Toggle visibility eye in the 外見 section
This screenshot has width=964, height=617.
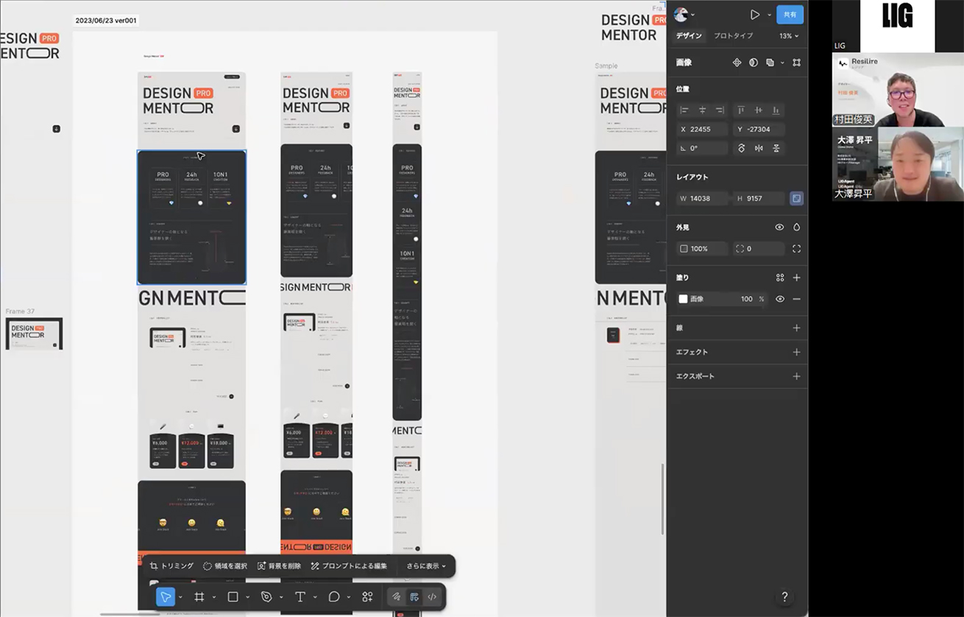pyautogui.click(x=779, y=228)
